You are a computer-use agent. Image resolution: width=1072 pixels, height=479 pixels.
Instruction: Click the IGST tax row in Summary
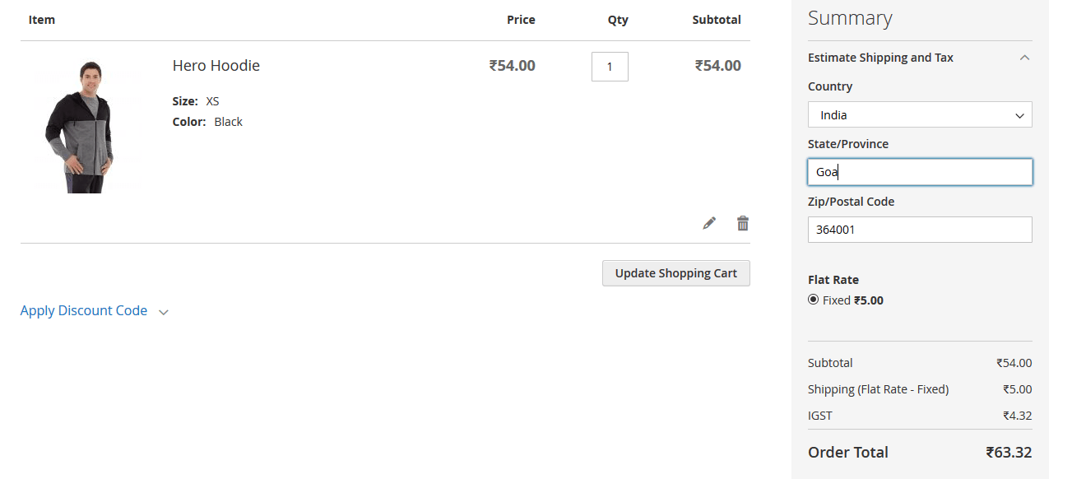click(919, 416)
